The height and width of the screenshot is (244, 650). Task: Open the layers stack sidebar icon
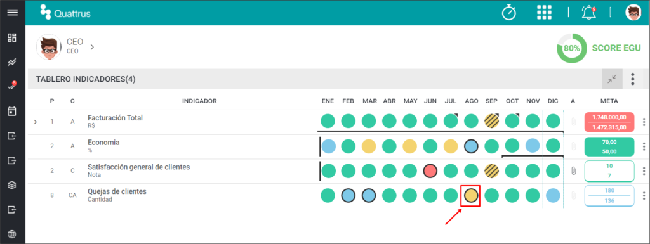pos(12,185)
